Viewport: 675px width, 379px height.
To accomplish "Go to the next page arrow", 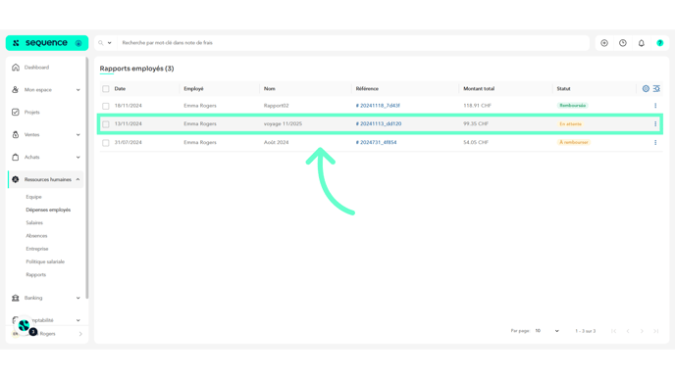I will [x=642, y=331].
